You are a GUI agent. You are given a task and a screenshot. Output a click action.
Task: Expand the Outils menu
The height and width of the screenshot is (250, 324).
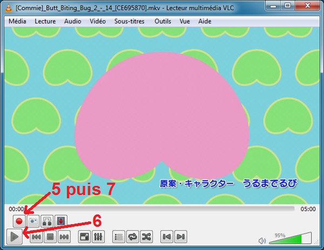point(162,21)
